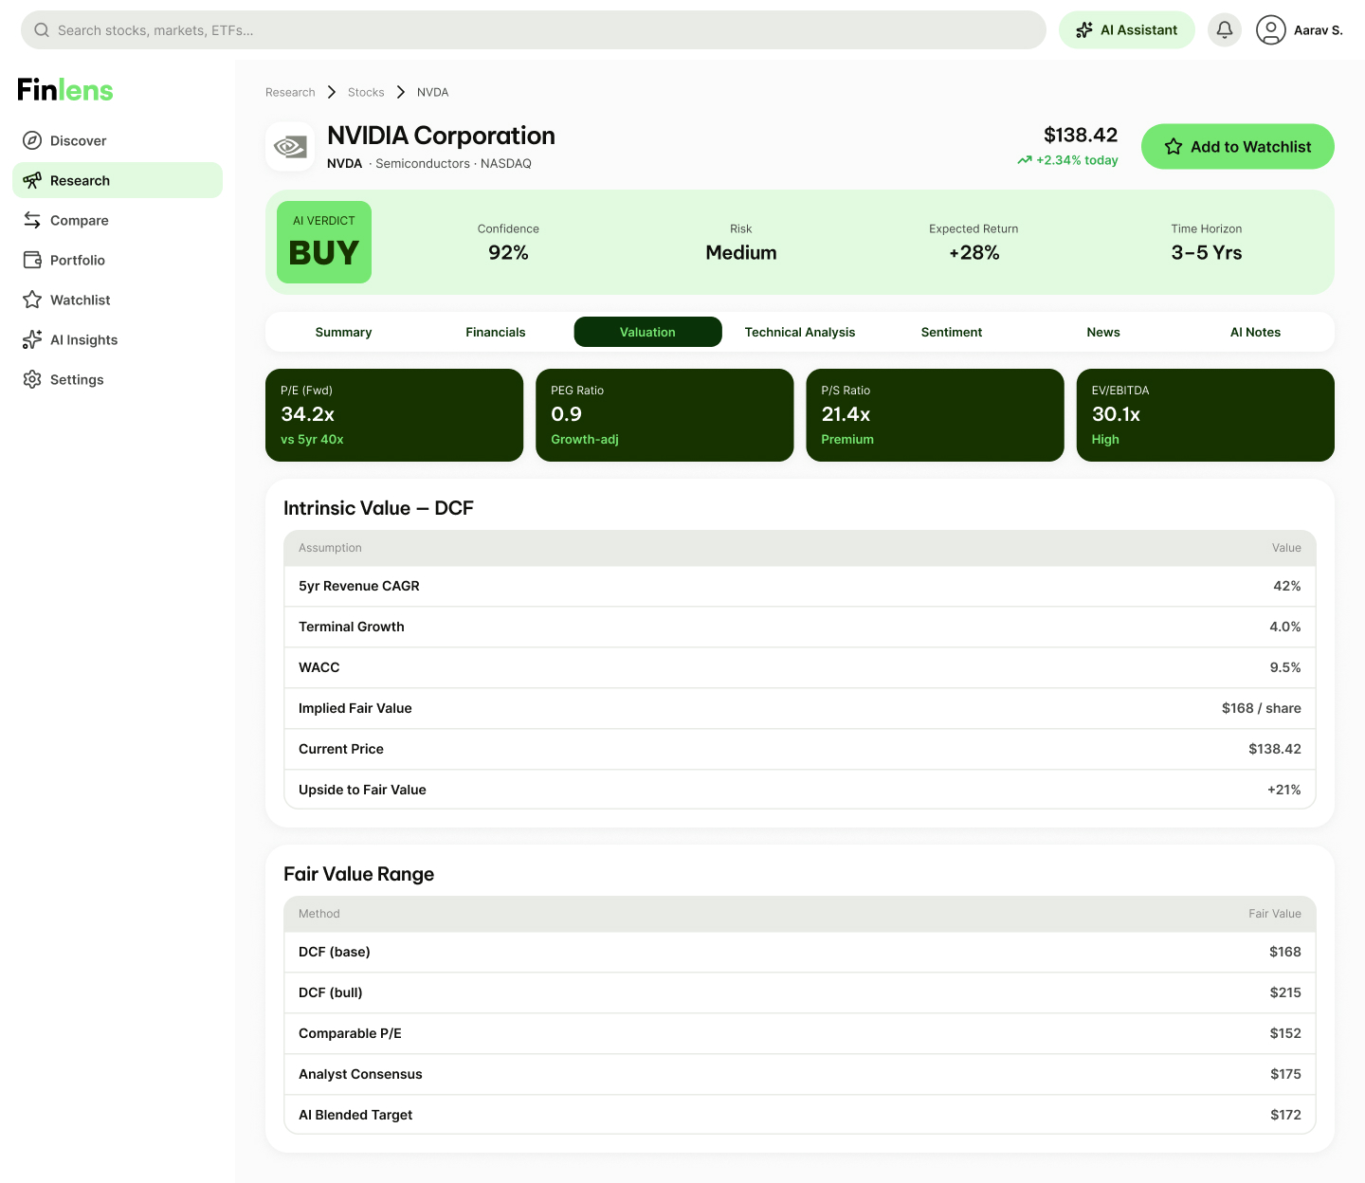Click the search magnifier icon
Viewport: 1365px width, 1183px height.
42,30
